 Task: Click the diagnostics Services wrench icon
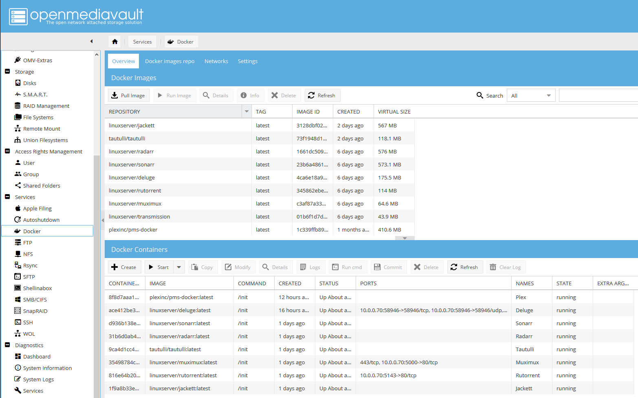point(18,390)
